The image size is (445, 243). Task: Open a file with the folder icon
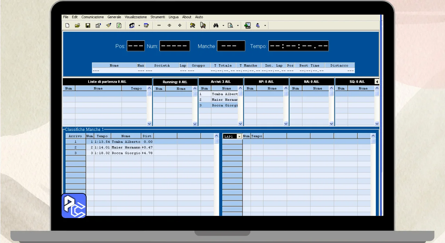(78, 25)
